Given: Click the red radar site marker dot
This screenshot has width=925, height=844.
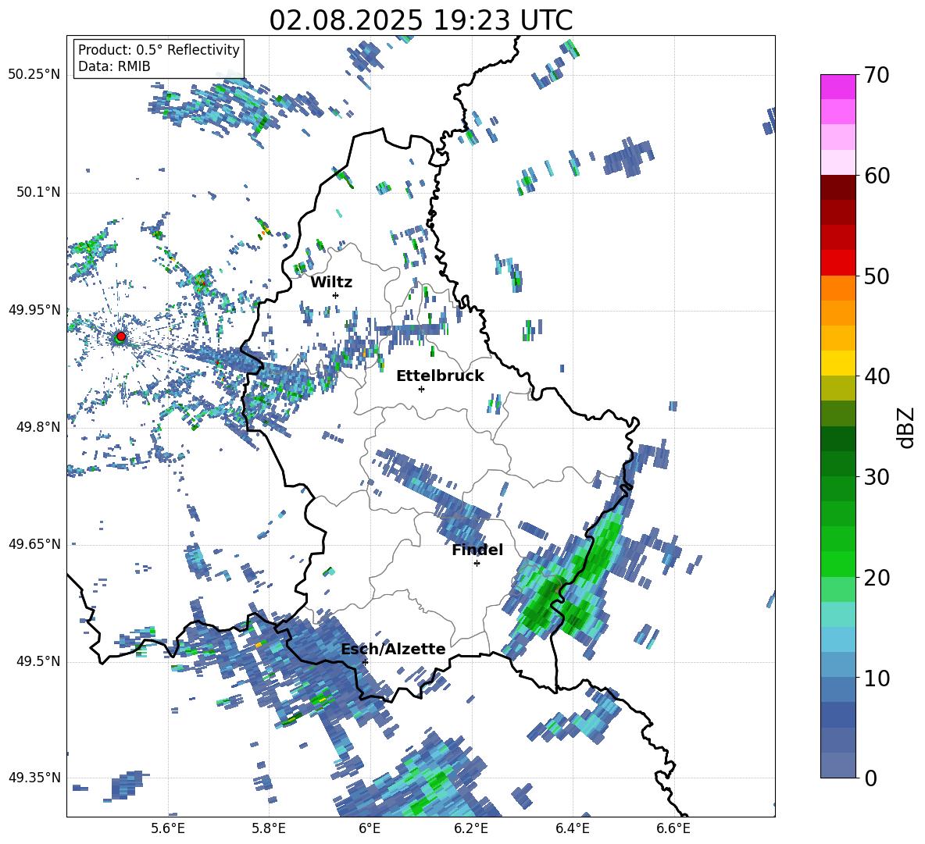Looking at the screenshot, I should point(121,336).
